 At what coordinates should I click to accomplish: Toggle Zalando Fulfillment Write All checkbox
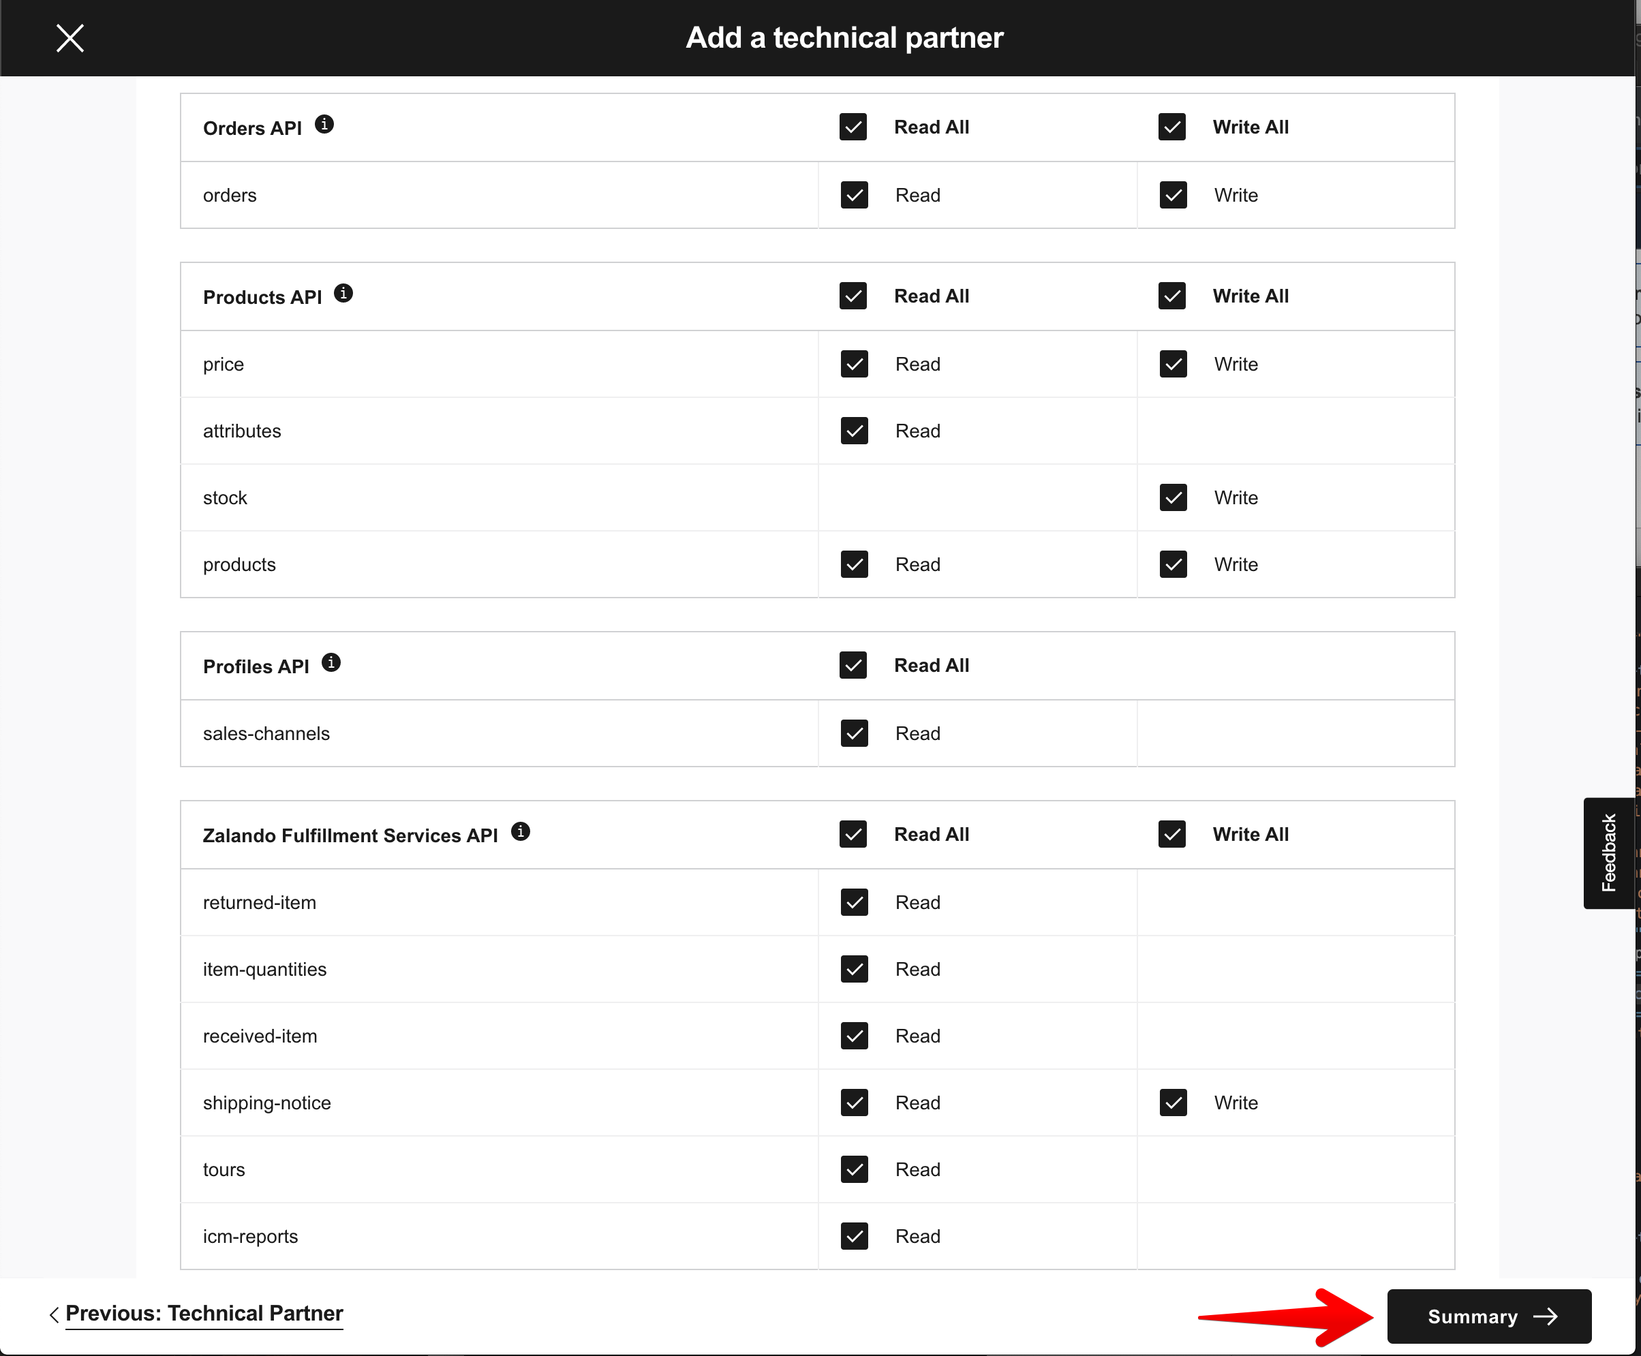click(1171, 834)
